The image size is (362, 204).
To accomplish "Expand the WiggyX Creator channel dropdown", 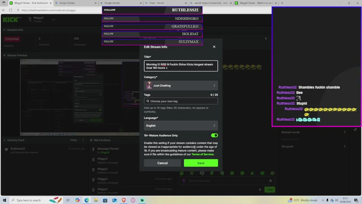I will click(53, 20).
